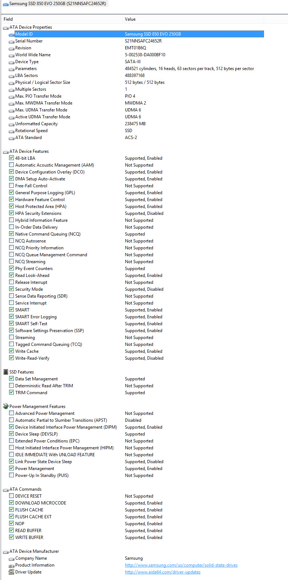Toggle the Write Cache checkbox

point(12,351)
